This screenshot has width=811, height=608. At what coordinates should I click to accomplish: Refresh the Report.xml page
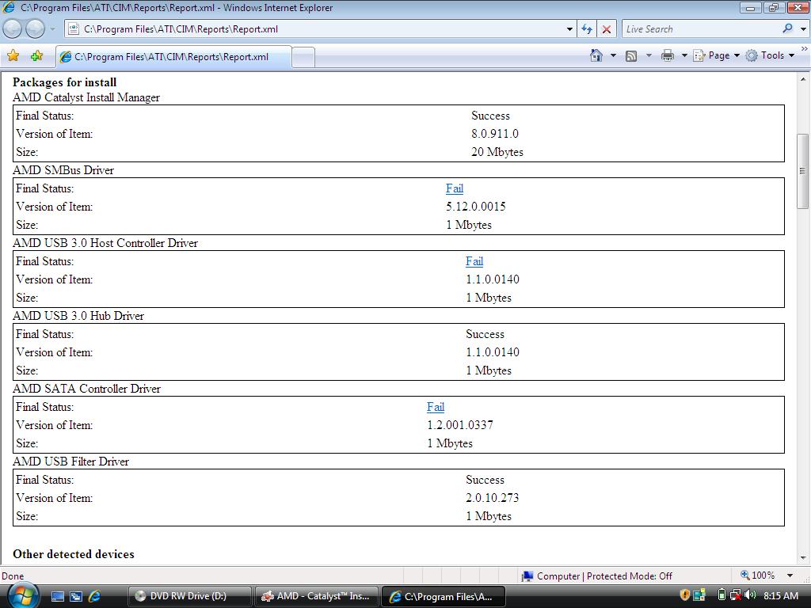(x=587, y=29)
